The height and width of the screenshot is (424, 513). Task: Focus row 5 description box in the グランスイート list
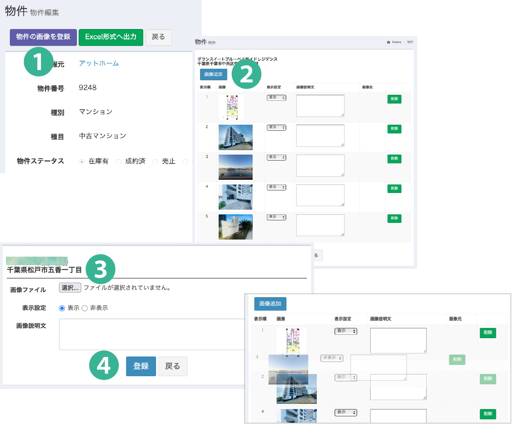pos(320,225)
